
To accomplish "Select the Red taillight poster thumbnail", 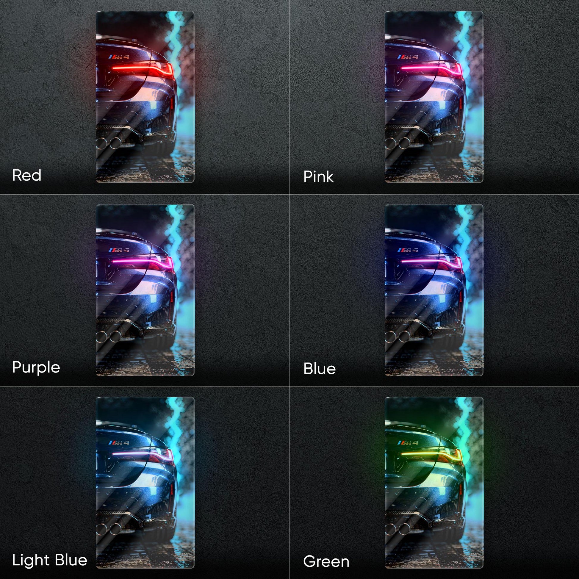I will point(145,97).
